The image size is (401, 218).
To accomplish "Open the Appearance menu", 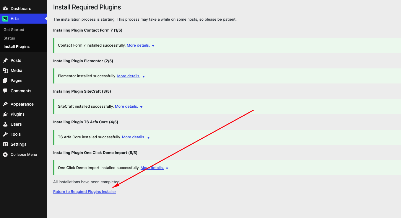I will click(x=24, y=104).
